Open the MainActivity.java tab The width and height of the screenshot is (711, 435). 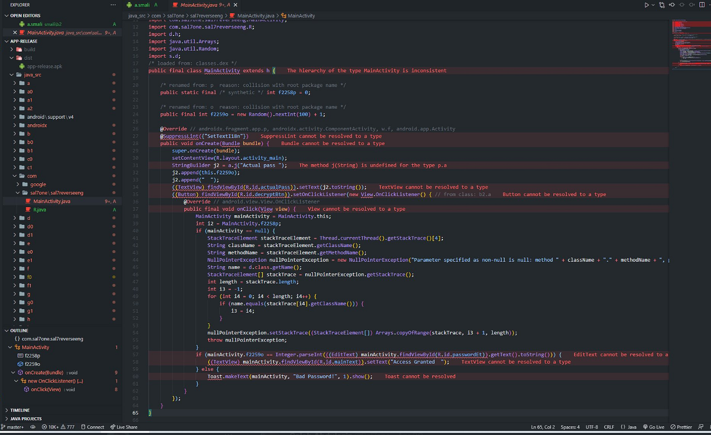coord(201,5)
